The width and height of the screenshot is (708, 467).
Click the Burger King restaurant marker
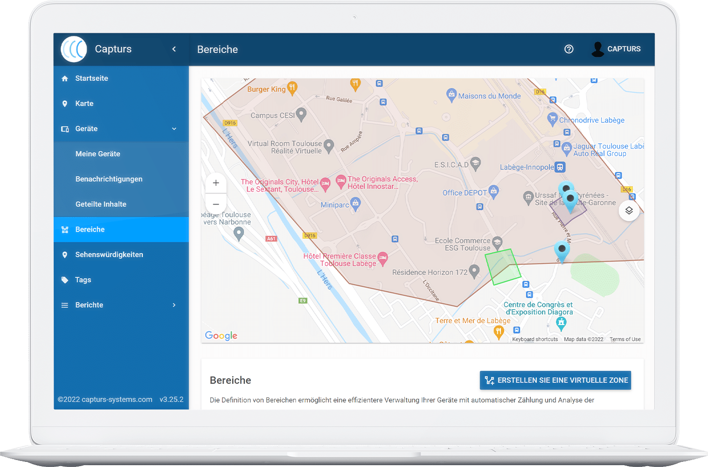[292, 87]
